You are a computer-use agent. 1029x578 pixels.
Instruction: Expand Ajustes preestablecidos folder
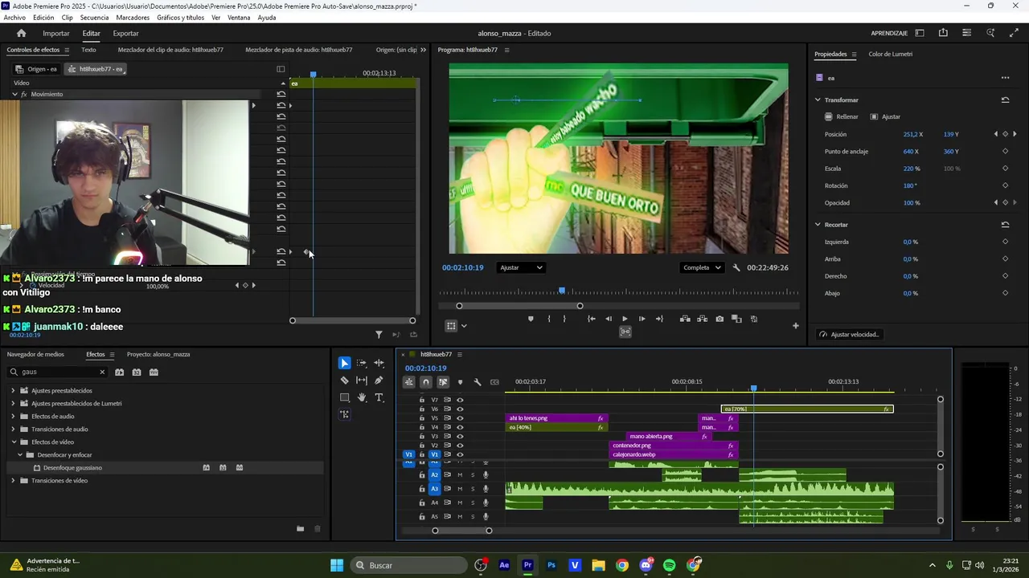click(x=13, y=391)
